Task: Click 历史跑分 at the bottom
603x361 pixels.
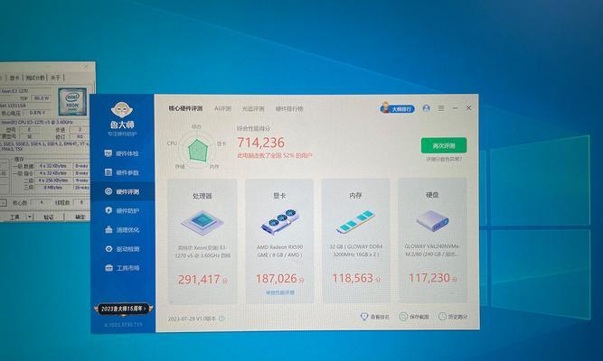Action: pos(453,317)
